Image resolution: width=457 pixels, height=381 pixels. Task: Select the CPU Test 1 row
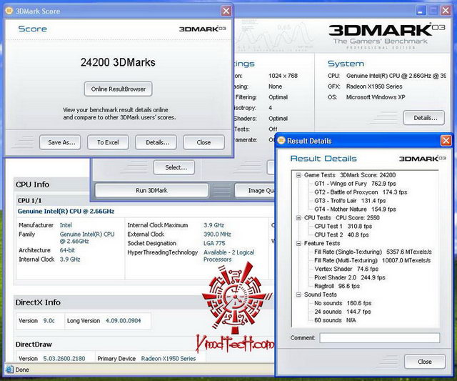343,227
